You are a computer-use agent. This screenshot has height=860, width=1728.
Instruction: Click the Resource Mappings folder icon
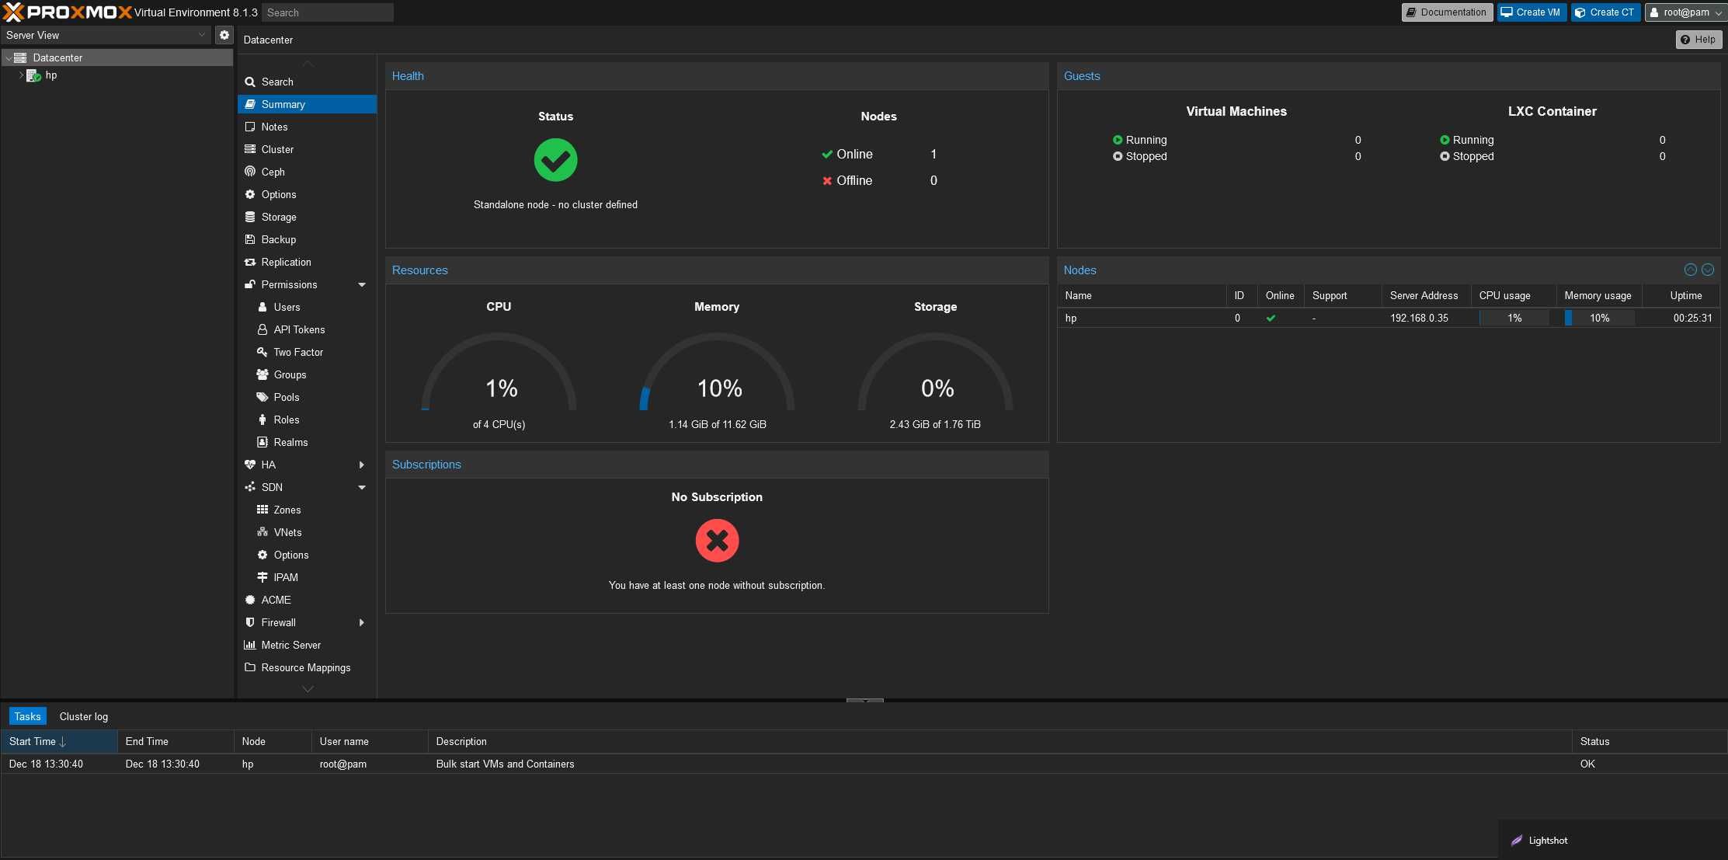tap(250, 667)
